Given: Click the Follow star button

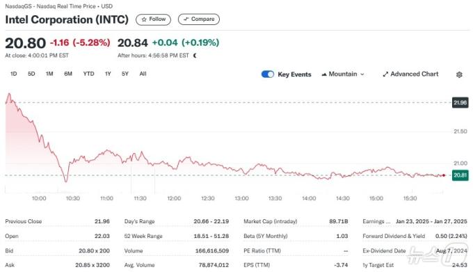Looking at the screenshot, I should [153, 19].
